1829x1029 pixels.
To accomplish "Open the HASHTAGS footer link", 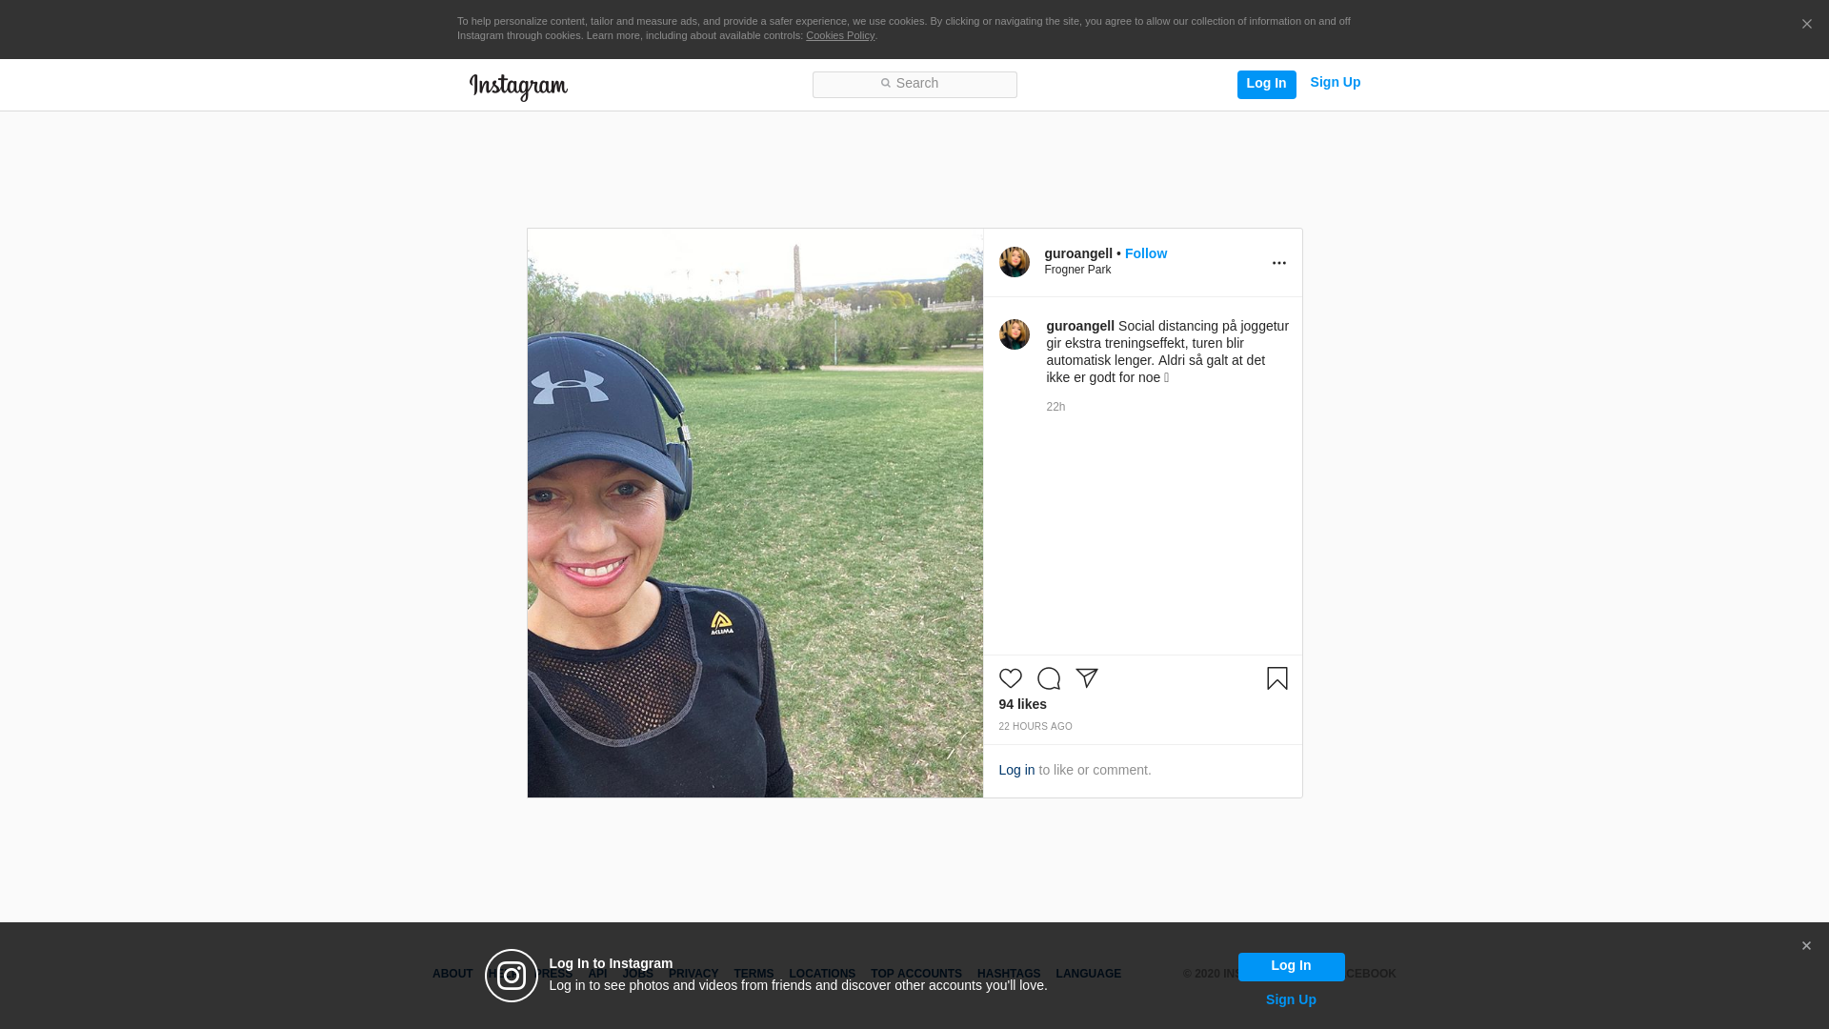I will pos(1008,974).
